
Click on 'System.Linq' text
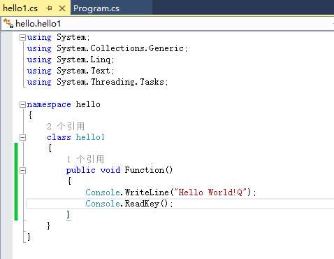click(84, 59)
